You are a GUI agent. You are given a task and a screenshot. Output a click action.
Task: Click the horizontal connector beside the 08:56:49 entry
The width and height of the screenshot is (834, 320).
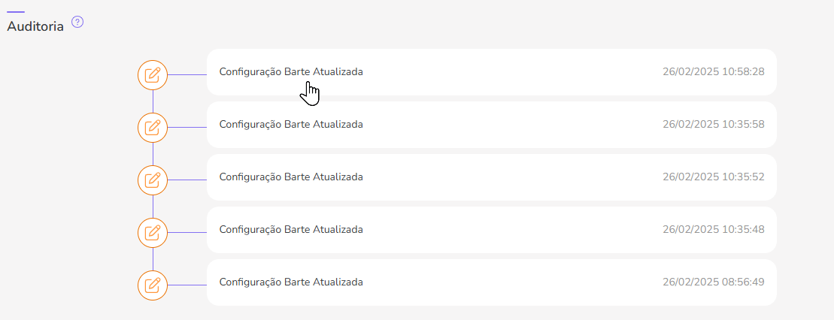pyautogui.click(x=187, y=285)
